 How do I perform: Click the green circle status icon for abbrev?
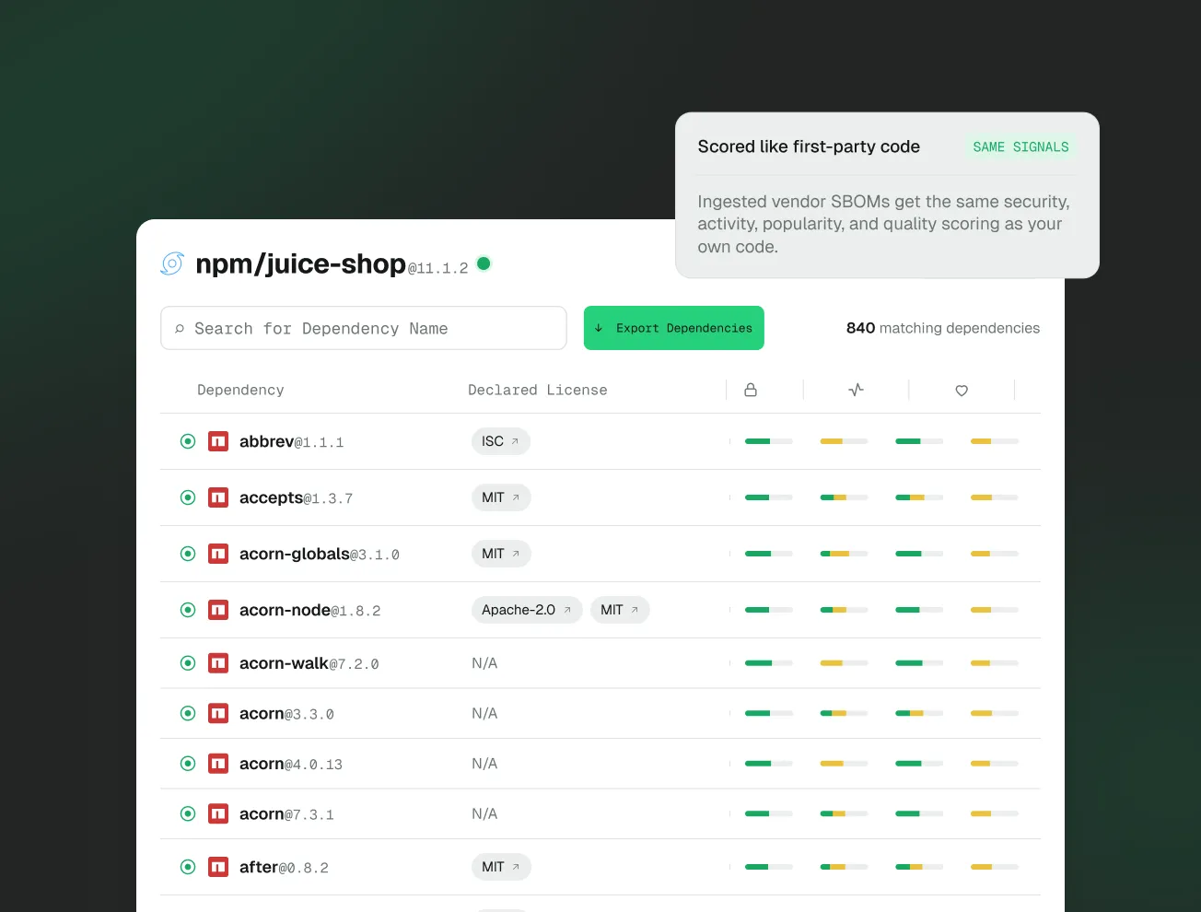(188, 441)
